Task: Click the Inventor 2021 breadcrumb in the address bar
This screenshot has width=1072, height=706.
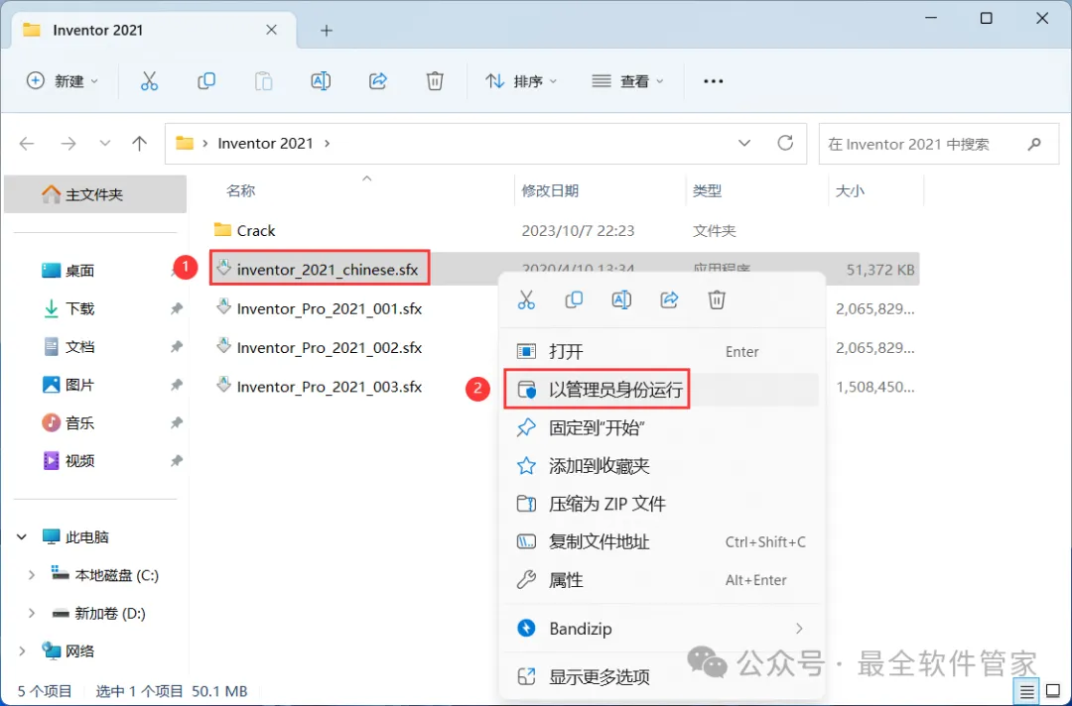Action: click(265, 144)
